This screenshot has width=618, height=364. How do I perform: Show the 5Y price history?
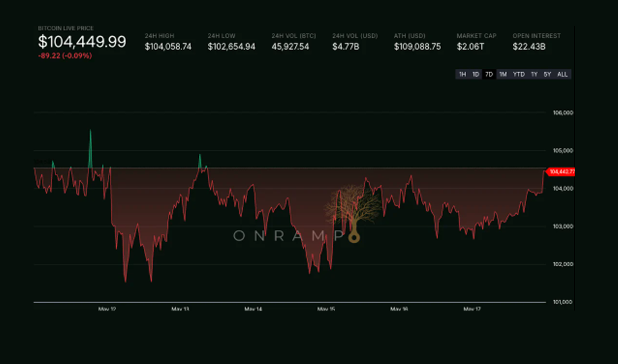[548, 74]
